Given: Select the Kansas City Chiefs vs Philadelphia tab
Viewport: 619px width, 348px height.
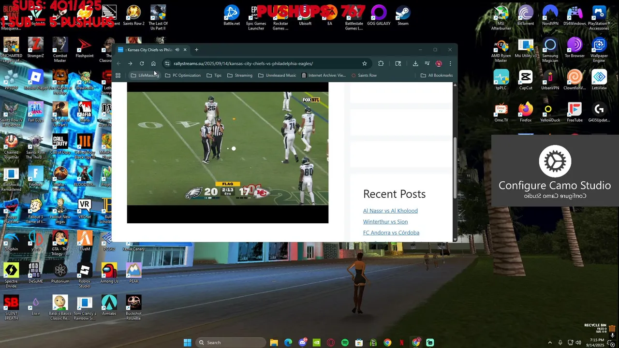Looking at the screenshot, I should pos(149,50).
